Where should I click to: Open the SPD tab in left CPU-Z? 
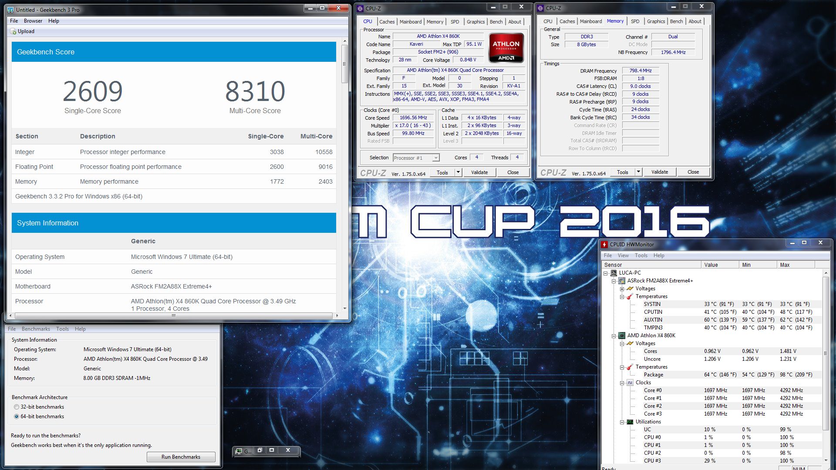pyautogui.click(x=455, y=22)
